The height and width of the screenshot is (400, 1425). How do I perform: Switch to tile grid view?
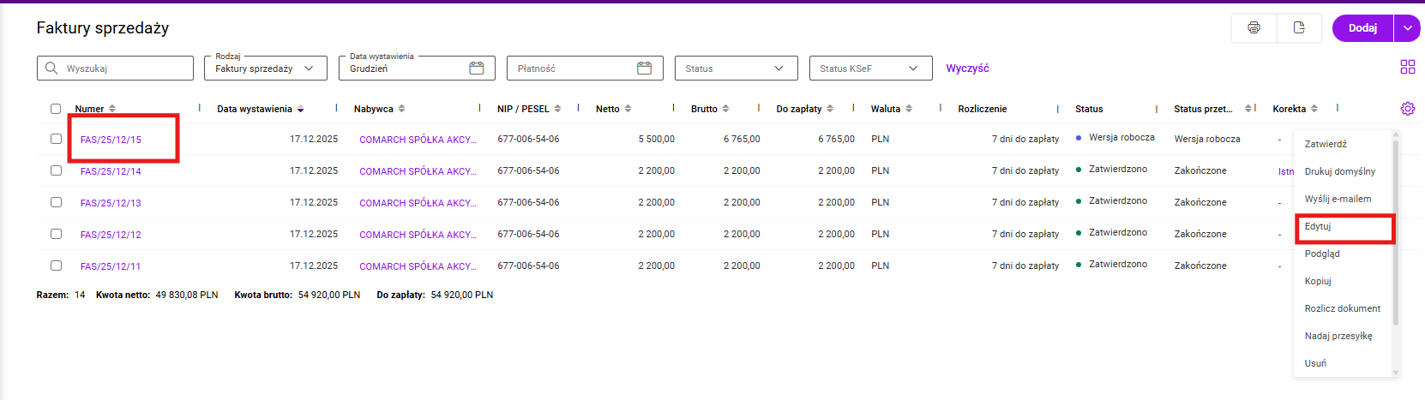pos(1407,67)
